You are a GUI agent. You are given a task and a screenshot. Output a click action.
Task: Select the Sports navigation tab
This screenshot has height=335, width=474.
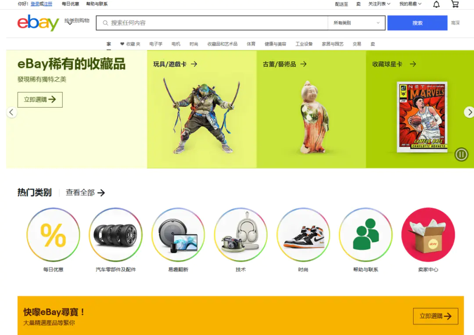click(x=251, y=44)
